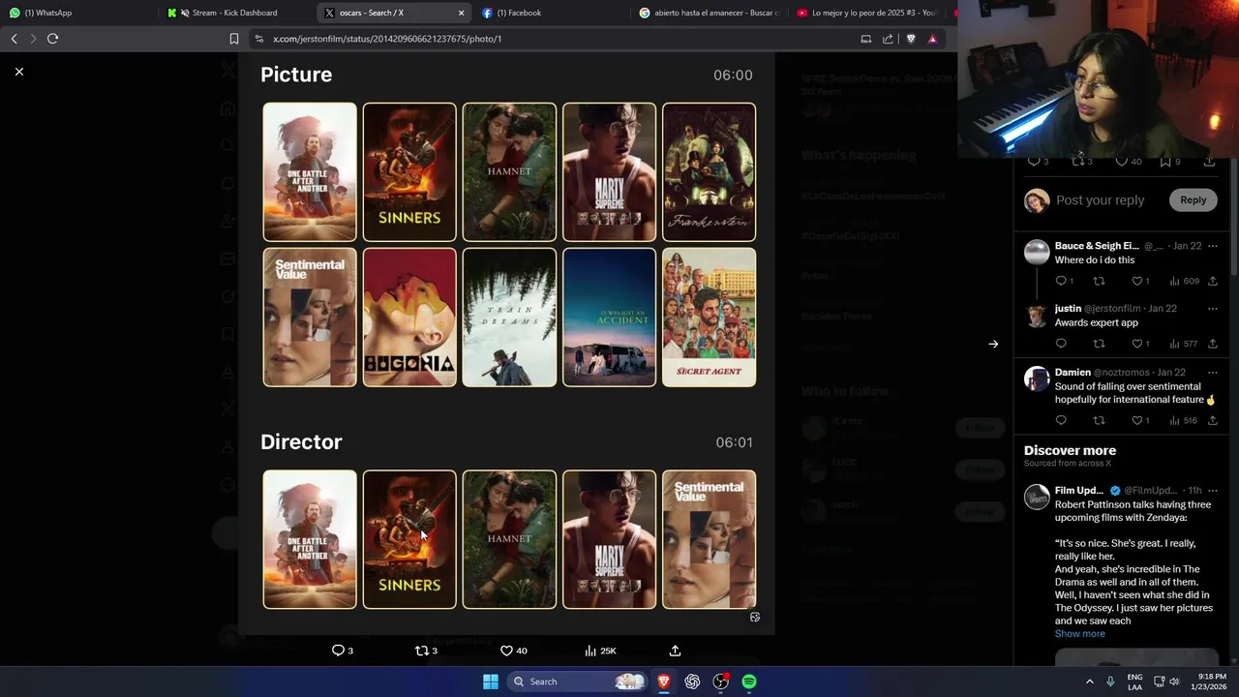Click the Reply button
Viewport: 1239px width, 697px height.
click(x=1193, y=200)
